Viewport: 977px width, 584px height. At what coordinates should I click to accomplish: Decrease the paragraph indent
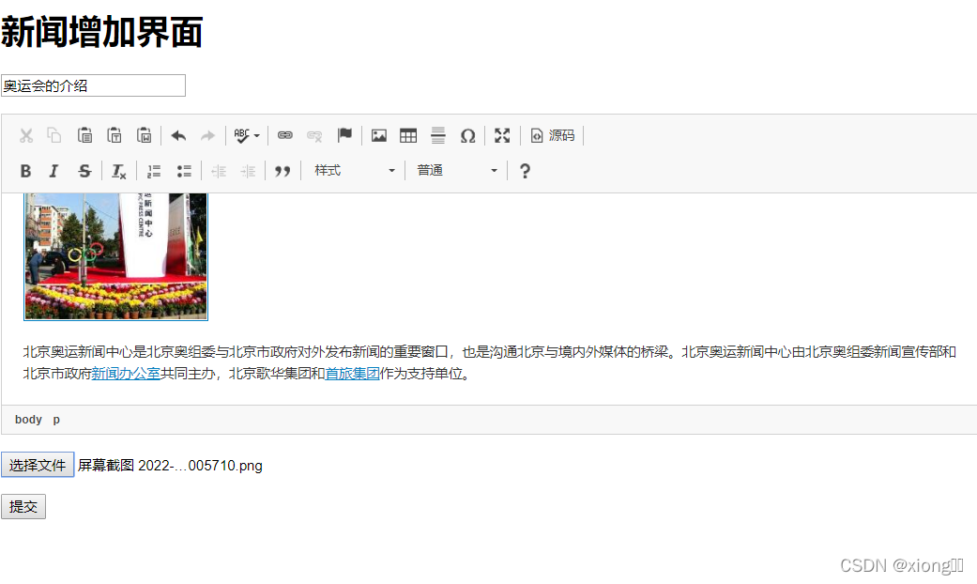(218, 171)
